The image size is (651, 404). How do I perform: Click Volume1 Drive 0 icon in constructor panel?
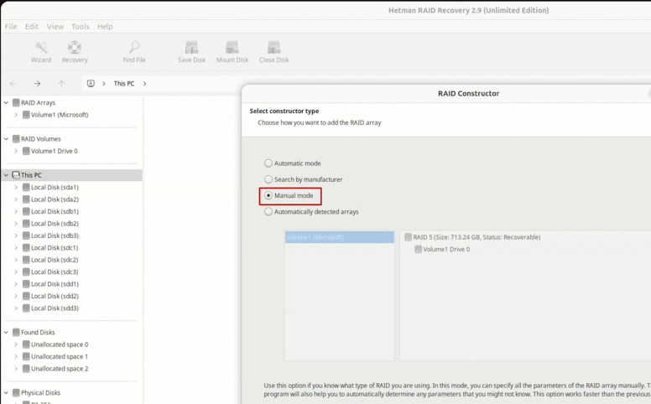tap(418, 249)
